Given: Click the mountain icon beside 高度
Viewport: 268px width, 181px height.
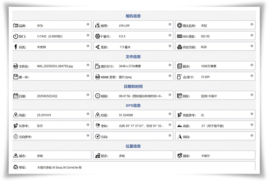Looking at the screenshot, I should pyautogui.click(x=179, y=126).
